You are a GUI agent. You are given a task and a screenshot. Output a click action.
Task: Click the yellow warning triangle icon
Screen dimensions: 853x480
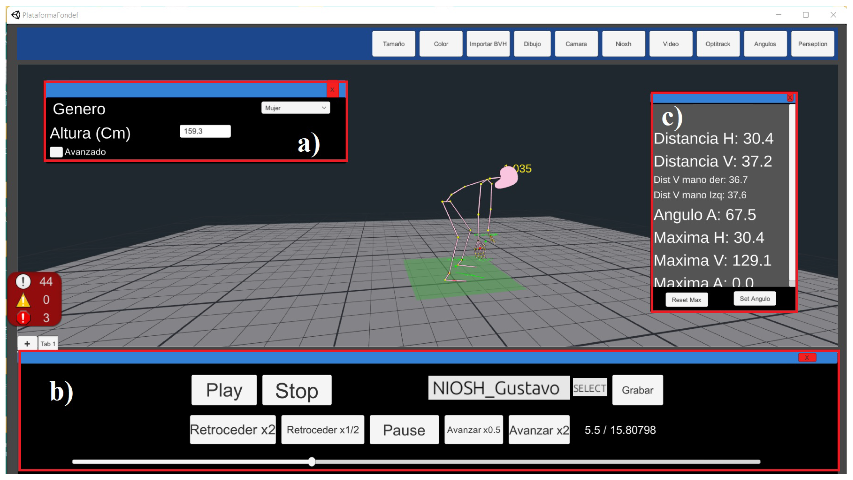[x=23, y=300]
